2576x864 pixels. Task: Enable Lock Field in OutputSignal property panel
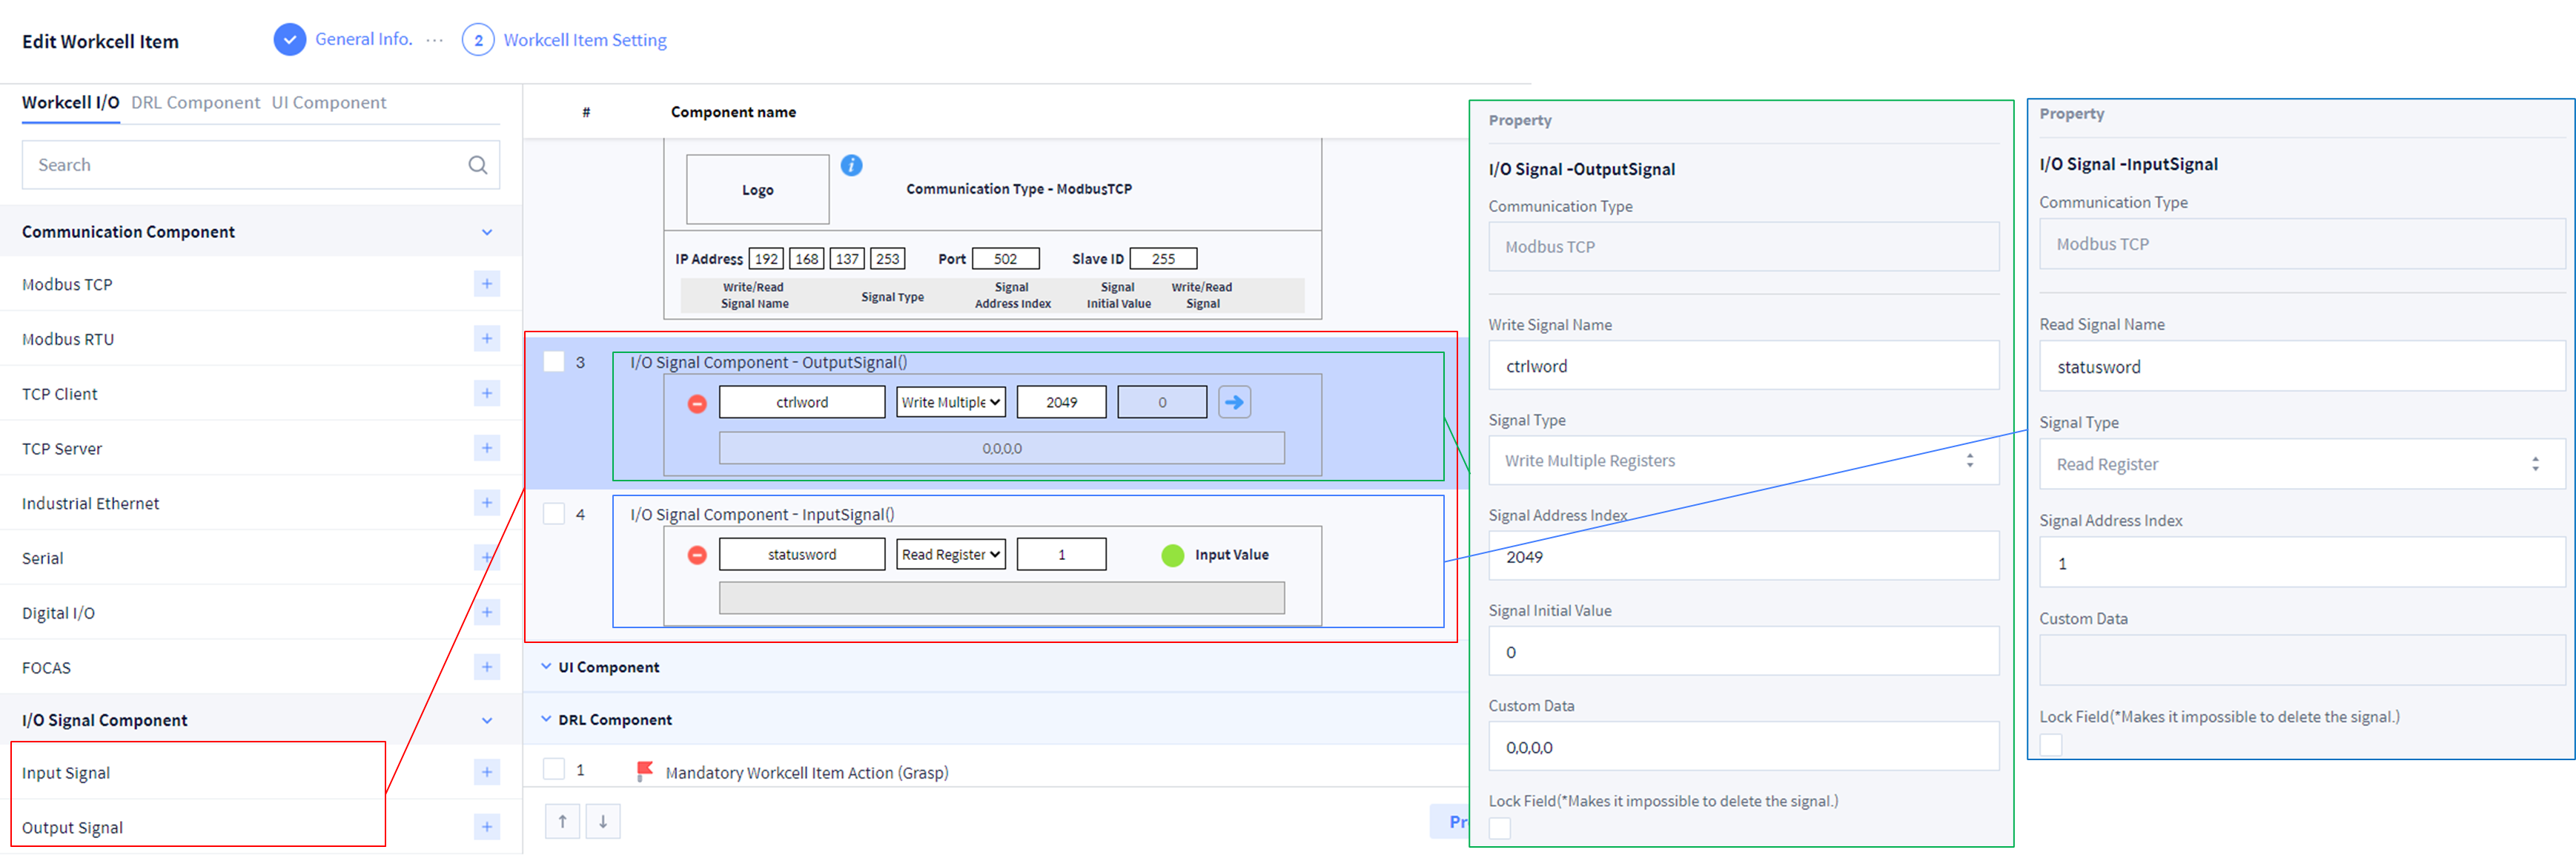pyautogui.click(x=1499, y=828)
